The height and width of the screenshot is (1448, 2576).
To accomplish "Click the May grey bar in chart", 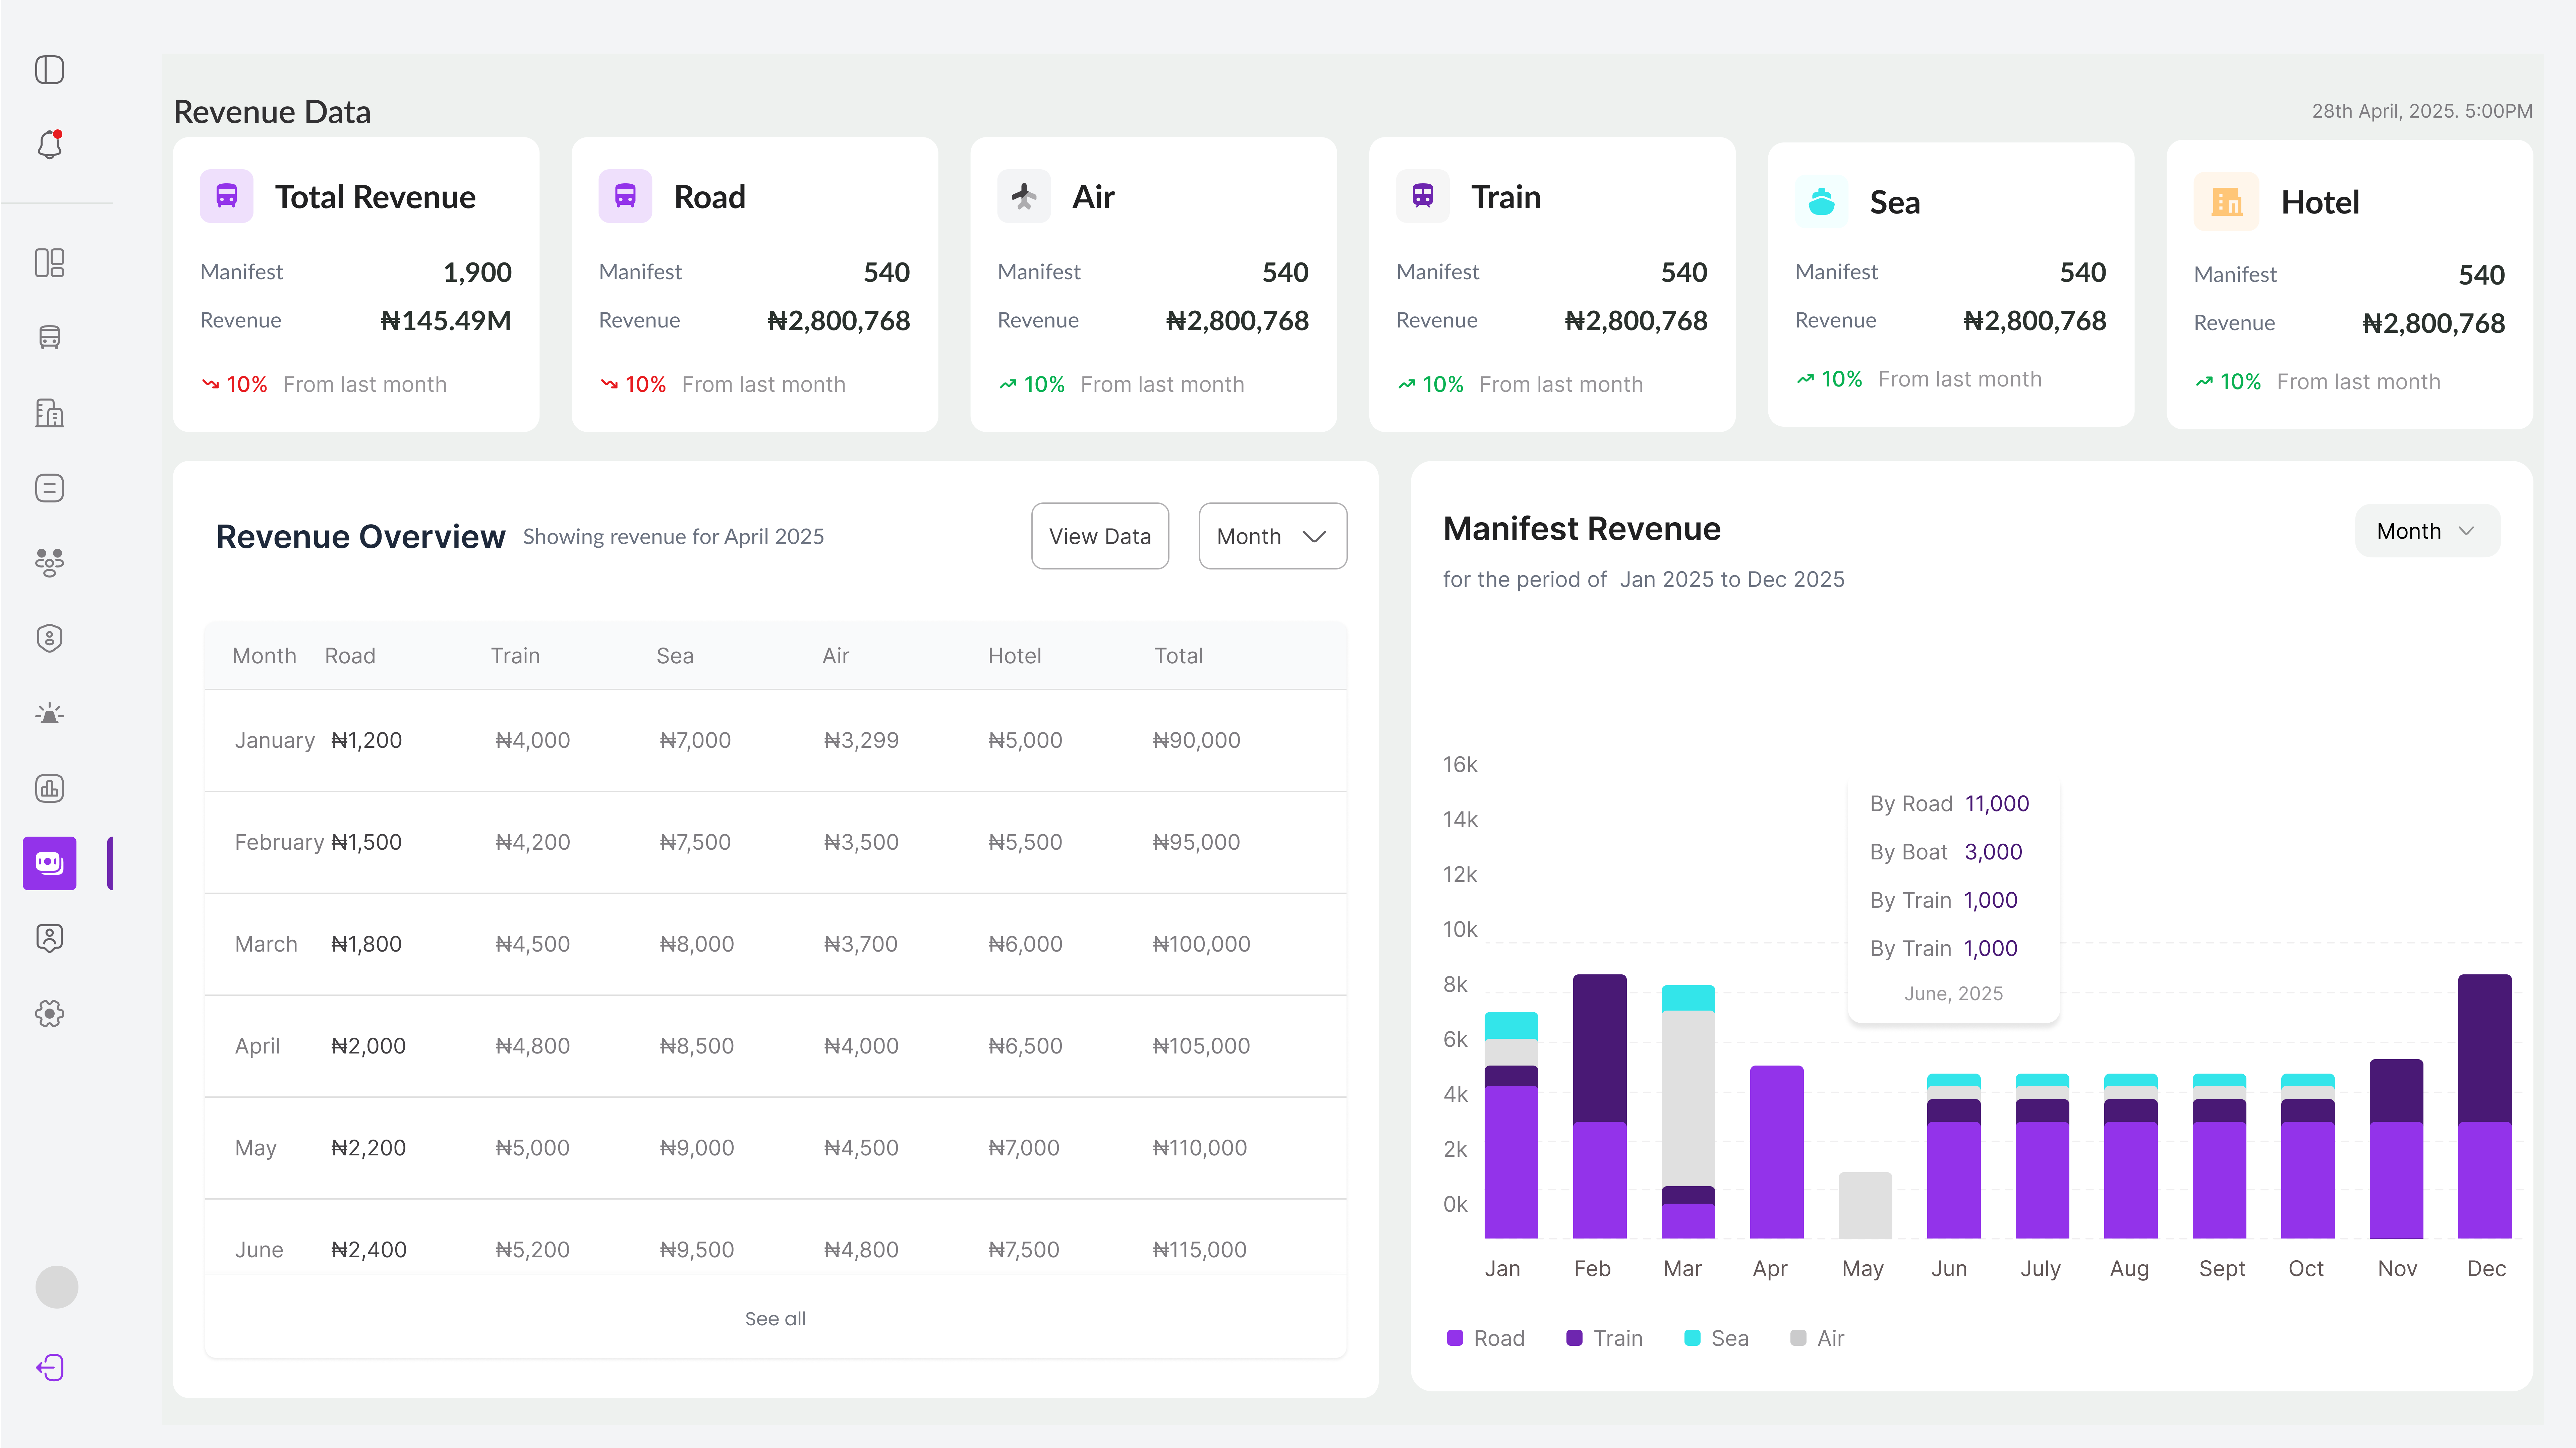I will coord(1865,1205).
